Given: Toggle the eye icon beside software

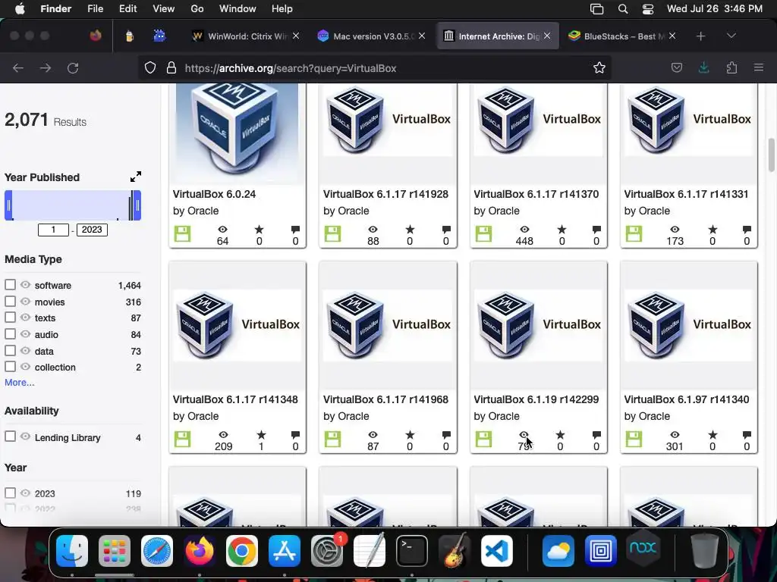Looking at the screenshot, I should click(25, 285).
